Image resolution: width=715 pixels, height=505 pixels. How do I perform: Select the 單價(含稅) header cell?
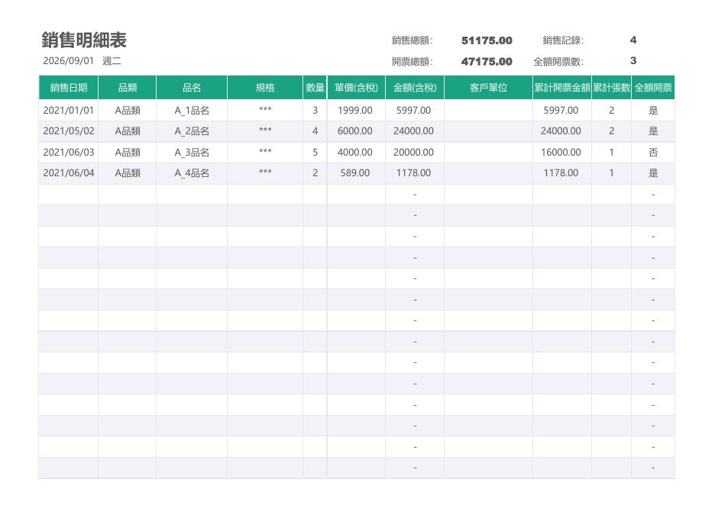coord(356,88)
